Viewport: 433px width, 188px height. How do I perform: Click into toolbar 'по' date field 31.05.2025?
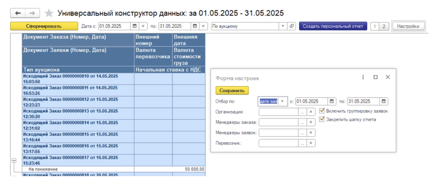click(175, 26)
